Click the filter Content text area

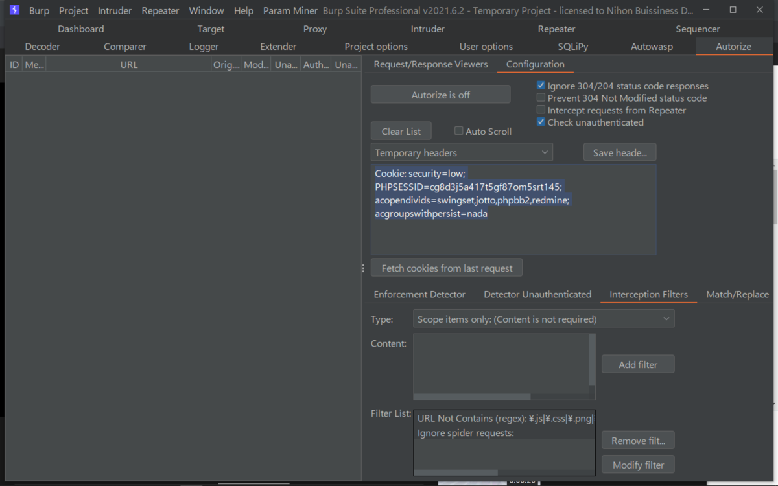501,363
